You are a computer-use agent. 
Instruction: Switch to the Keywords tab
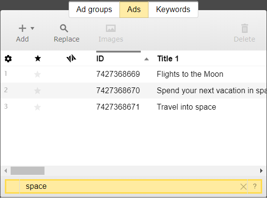point(173,9)
